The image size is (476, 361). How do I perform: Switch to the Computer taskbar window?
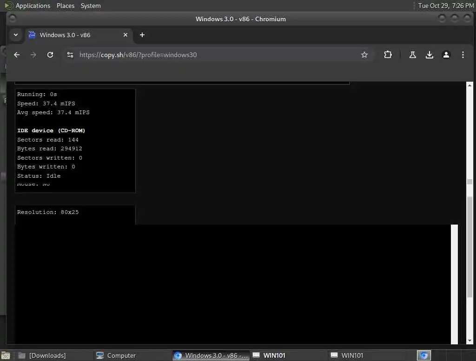(x=132, y=355)
